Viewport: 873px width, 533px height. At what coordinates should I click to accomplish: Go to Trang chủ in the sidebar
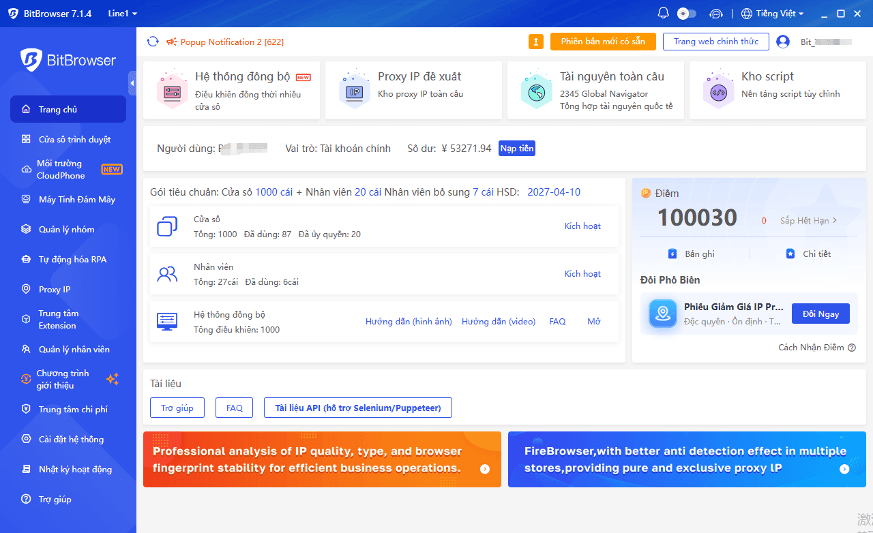[68, 109]
